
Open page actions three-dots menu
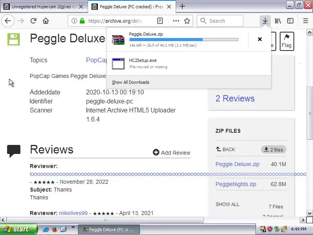tap(176, 21)
